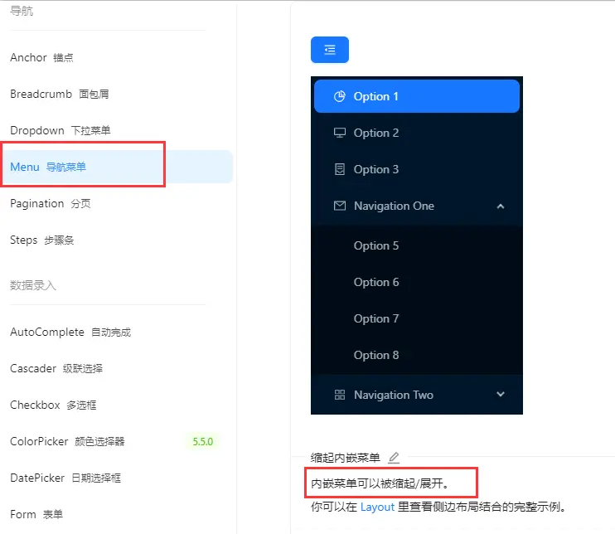615x534 pixels.
Task: Click the blue menu collapse toggle button
Action: point(330,50)
